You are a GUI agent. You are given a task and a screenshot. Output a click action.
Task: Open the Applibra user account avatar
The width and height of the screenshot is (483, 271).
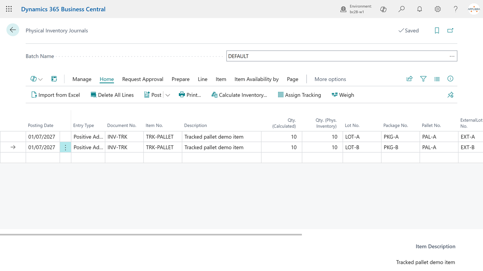(474, 9)
